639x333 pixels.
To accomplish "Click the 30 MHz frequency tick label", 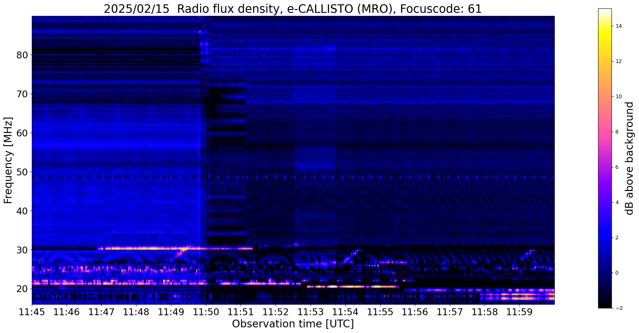I will (x=22, y=250).
